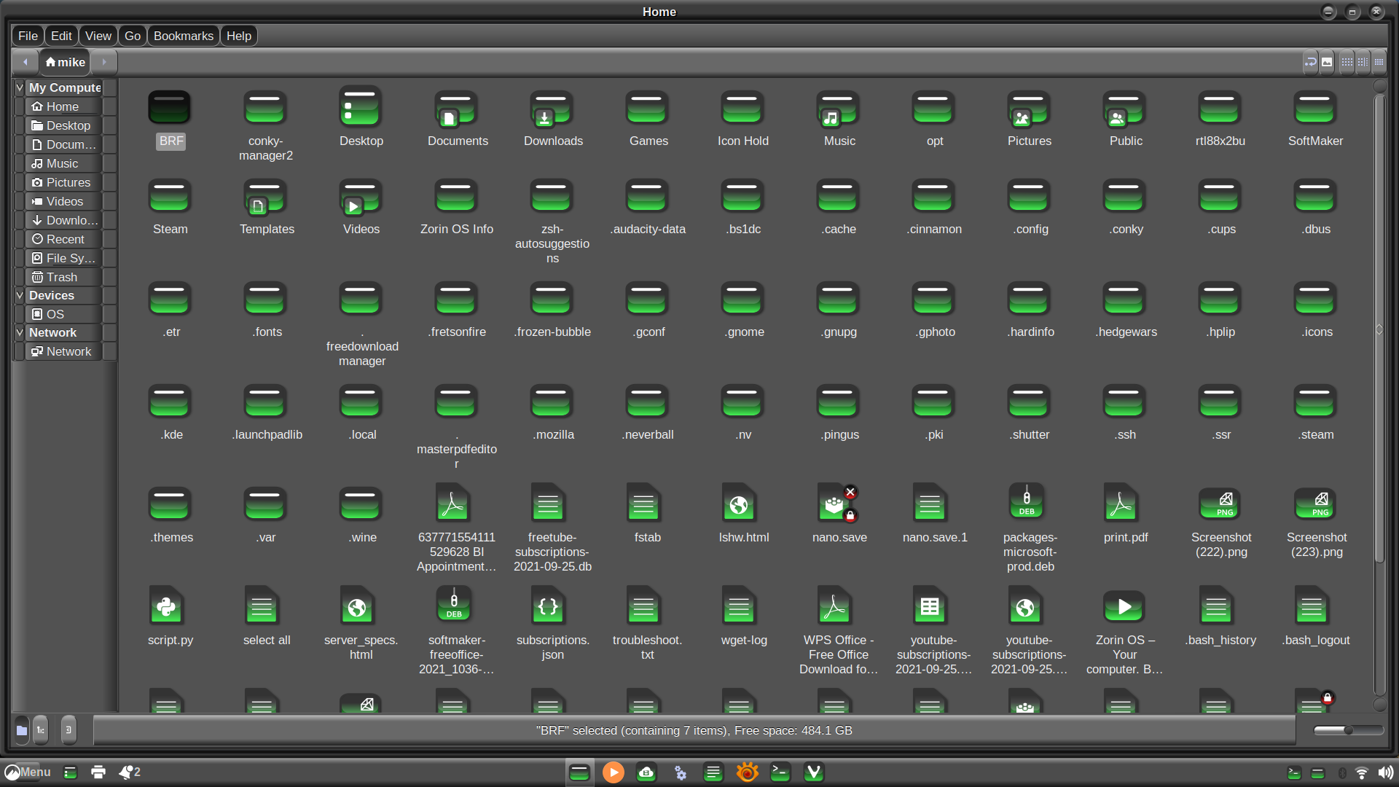
Task: Select Screenshot (222).png file
Action: coord(1220,503)
